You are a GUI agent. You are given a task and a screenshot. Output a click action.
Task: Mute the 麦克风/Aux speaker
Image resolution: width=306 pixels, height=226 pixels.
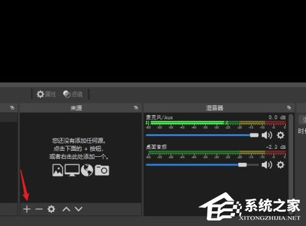pyautogui.click(x=267, y=135)
